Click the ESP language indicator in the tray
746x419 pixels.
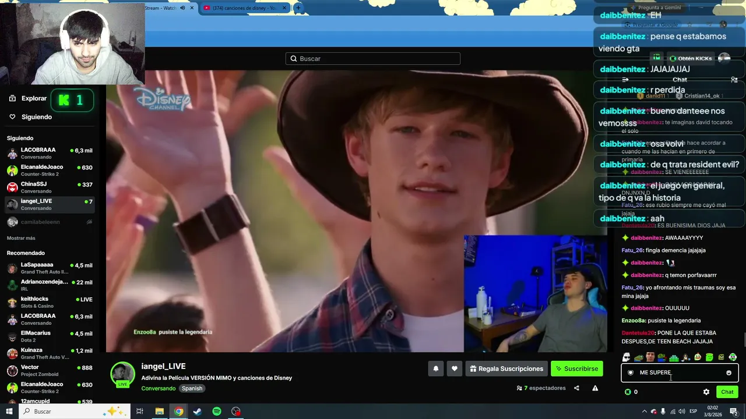[x=694, y=411]
